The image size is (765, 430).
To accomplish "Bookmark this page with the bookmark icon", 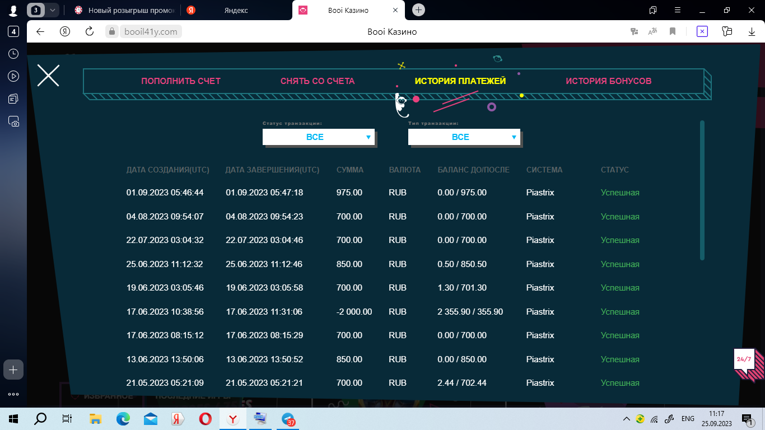I will [673, 32].
